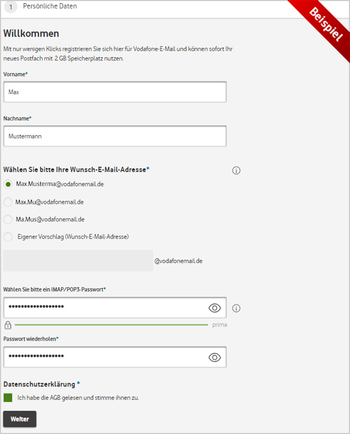The width and height of the screenshot is (350, 434).
Task: Select the Ma.Mus@vodafonemail.de radio button
Action: coord(8,219)
